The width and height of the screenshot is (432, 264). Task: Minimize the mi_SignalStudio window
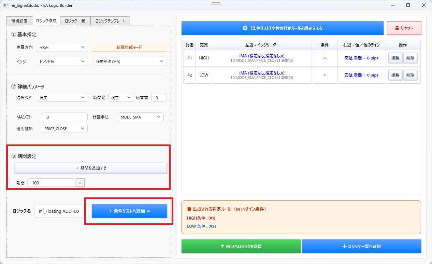click(x=393, y=5)
